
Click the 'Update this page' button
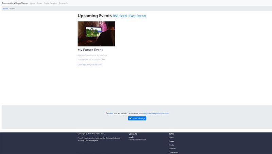pos(137,118)
